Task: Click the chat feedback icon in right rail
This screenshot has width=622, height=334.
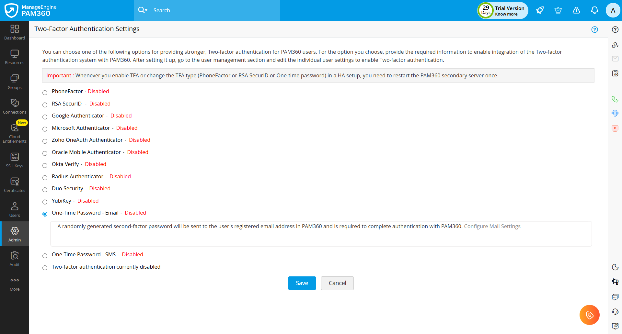Action: (x=615, y=297)
